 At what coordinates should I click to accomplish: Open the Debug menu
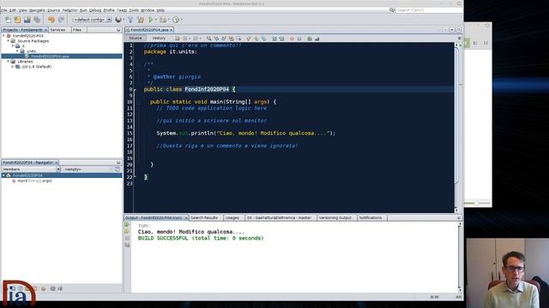95,10
